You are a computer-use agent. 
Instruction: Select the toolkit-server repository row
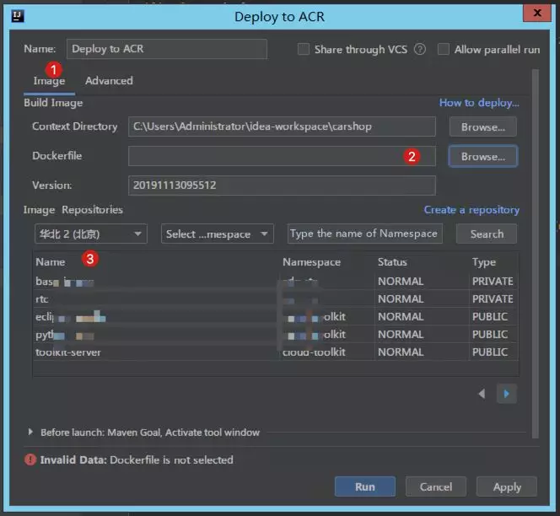click(x=275, y=352)
